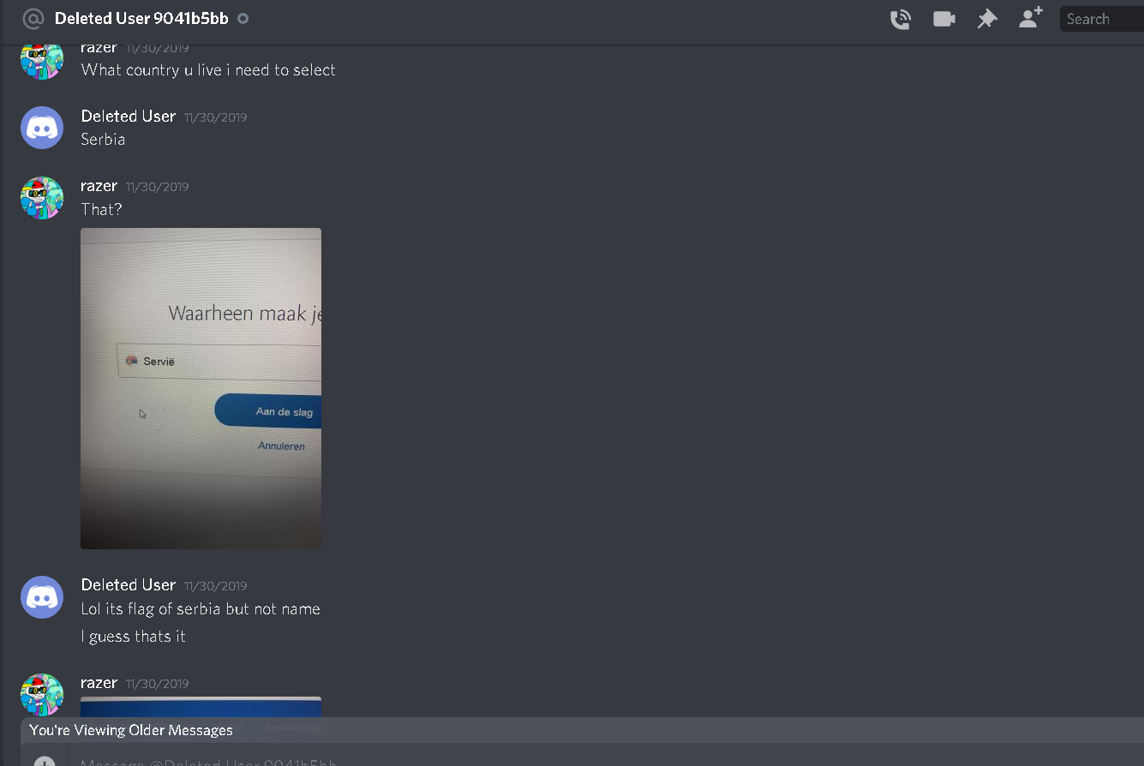The image size is (1144, 766).
Task: Click the header title Deleted User 9041b5bb
Action: click(141, 19)
